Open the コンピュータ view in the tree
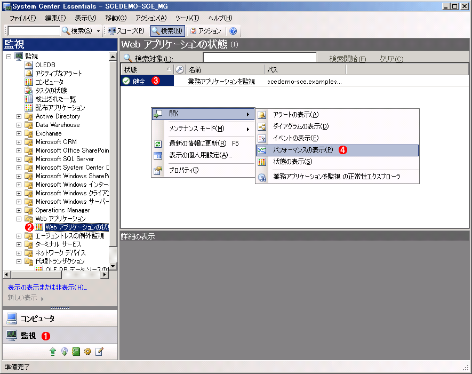Screen dimensions: 472x374 coord(50,82)
